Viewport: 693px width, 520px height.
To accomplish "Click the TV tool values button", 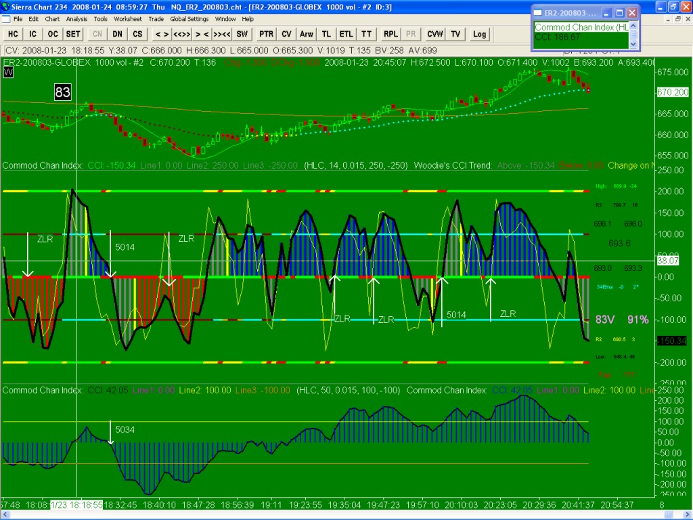I will point(455,34).
